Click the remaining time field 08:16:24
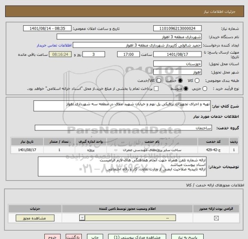 [x=60, y=54]
